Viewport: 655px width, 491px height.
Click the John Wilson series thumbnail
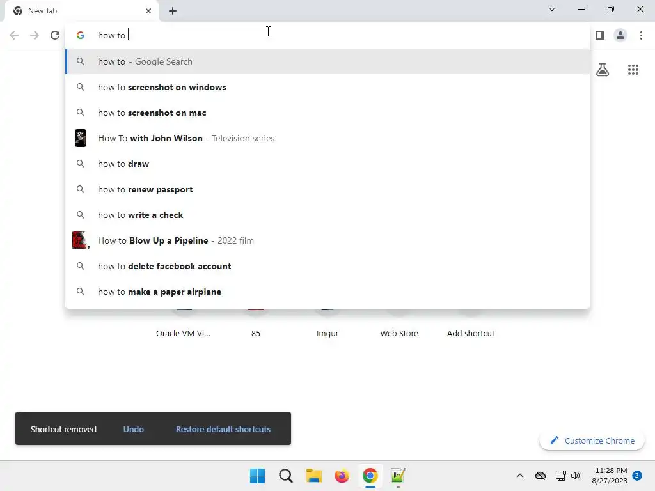pyautogui.click(x=81, y=138)
